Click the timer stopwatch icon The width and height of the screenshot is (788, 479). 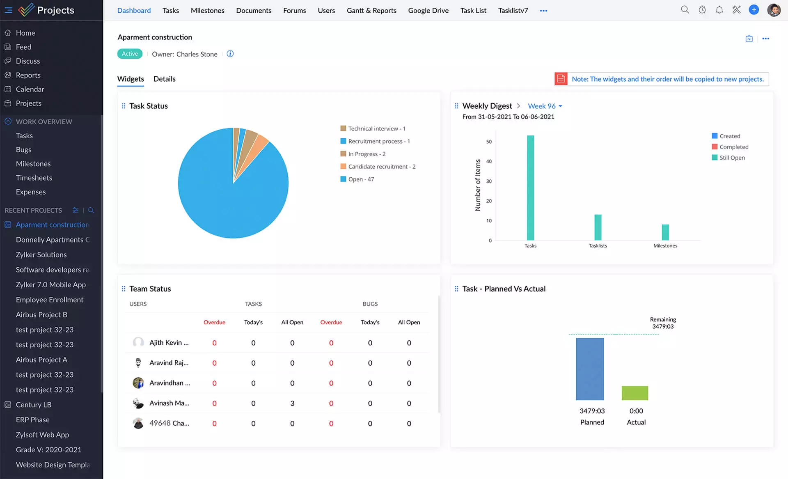702,10
